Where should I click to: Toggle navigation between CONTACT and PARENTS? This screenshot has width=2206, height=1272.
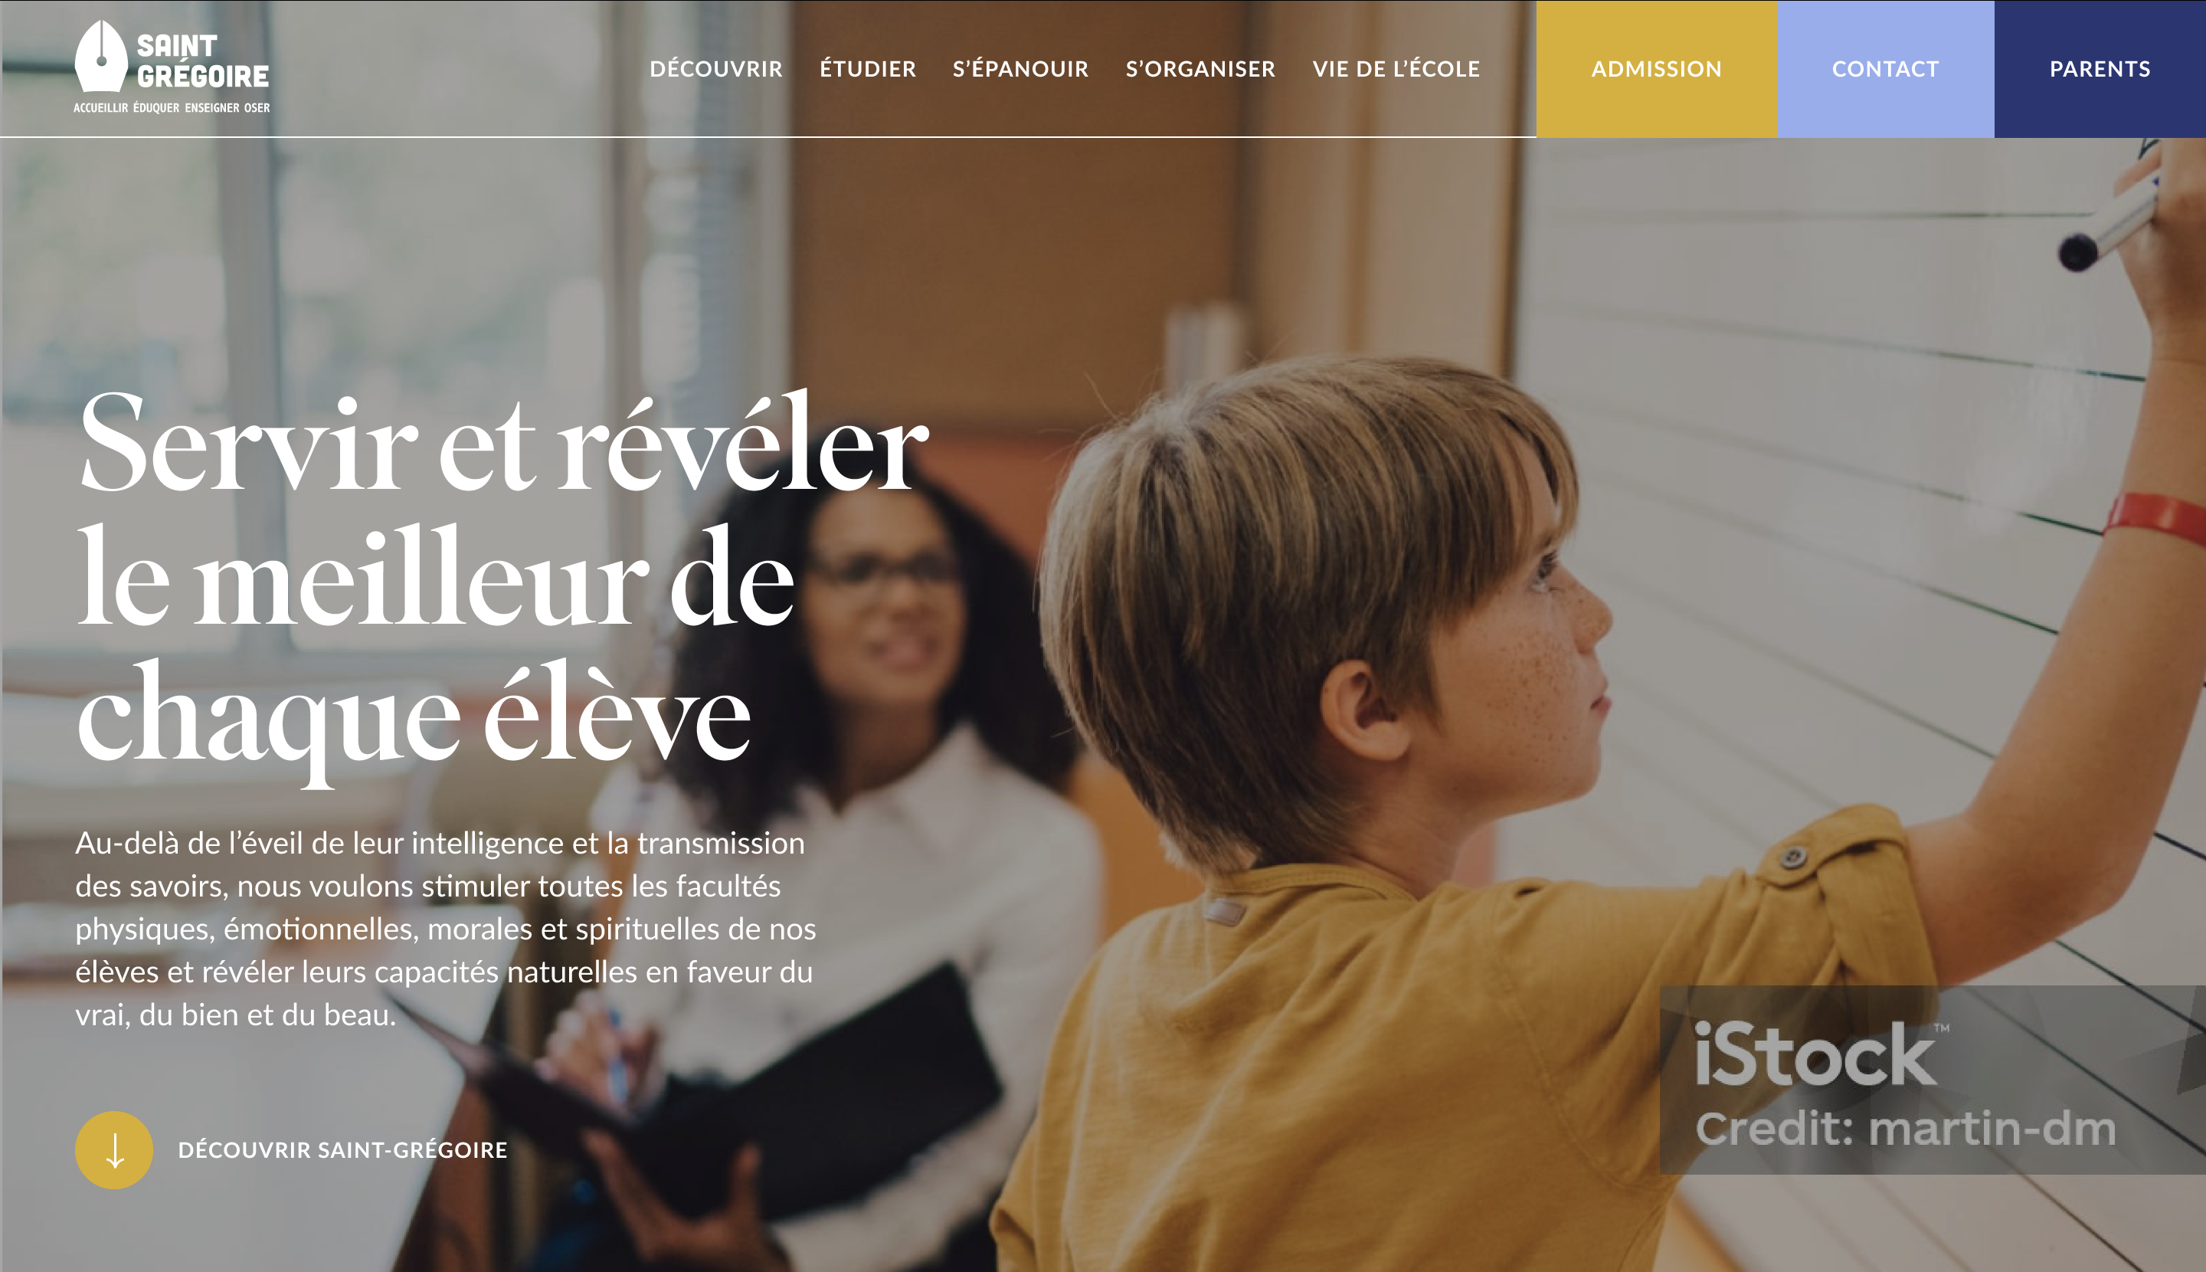pos(1994,68)
